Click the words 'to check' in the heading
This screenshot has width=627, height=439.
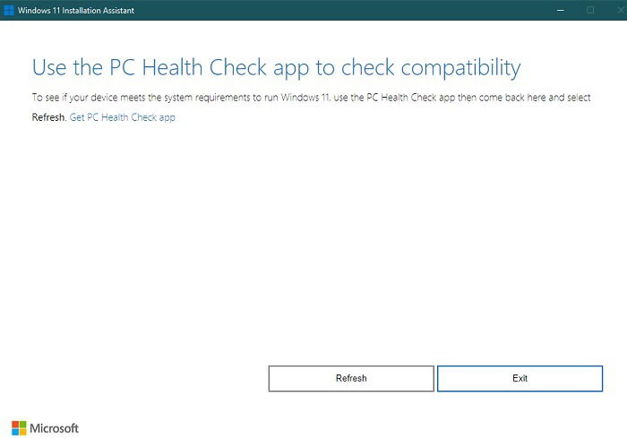[x=355, y=67]
